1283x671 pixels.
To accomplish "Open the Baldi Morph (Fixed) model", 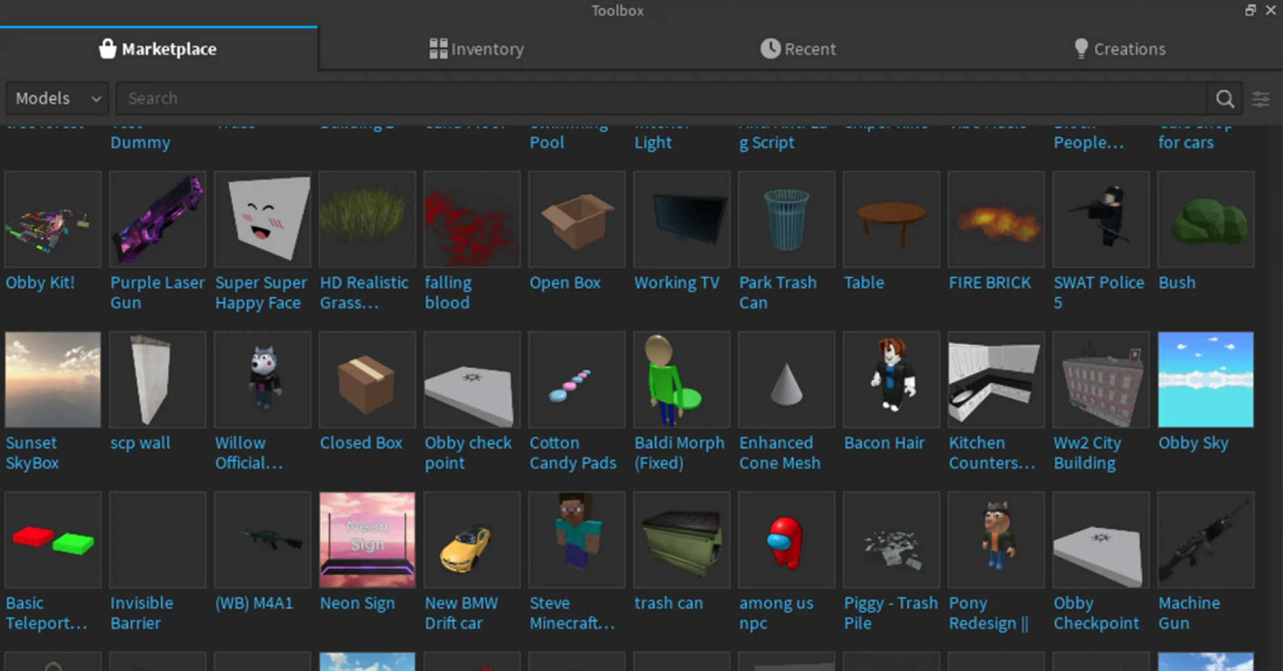I will pyautogui.click(x=681, y=379).
